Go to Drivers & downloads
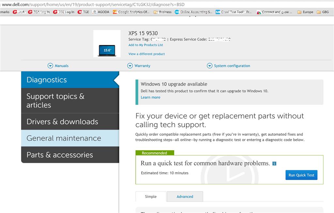Image resolution: width=334 pixels, height=213 pixels. tap(70, 121)
